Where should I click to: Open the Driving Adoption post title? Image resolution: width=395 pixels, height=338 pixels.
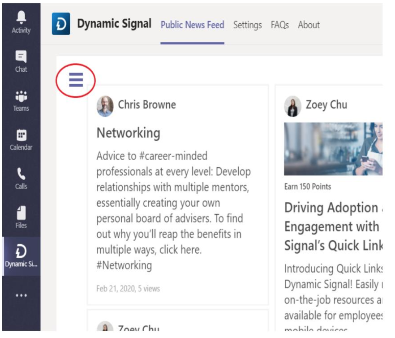(x=334, y=226)
